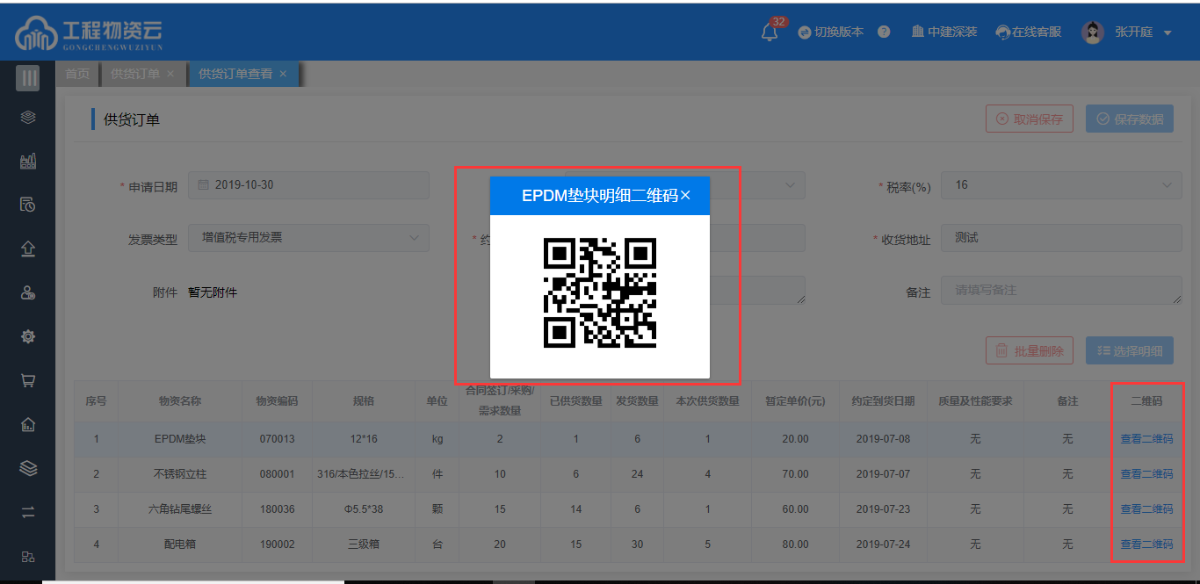Viewport: 1200px width, 584px height.
Task: Switch to the 供货订单 tab
Action: (135, 74)
